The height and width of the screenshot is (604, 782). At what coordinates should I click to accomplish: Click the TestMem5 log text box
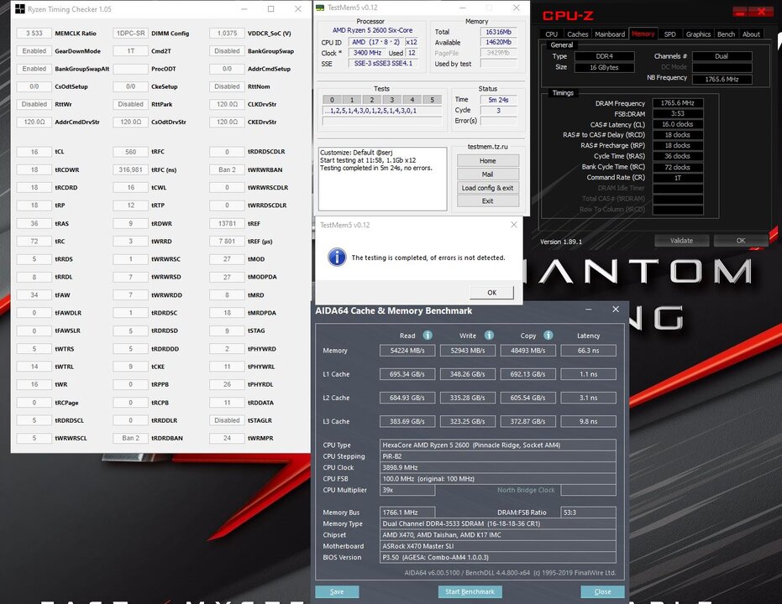(x=382, y=179)
